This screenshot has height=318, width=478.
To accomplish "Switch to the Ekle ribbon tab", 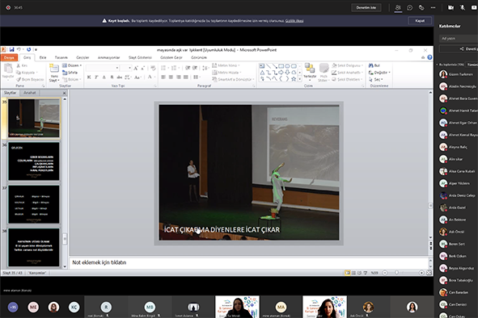I will coord(43,57).
